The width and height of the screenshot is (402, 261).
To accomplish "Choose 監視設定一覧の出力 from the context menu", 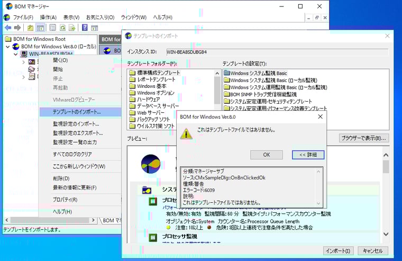I will click(80, 142).
